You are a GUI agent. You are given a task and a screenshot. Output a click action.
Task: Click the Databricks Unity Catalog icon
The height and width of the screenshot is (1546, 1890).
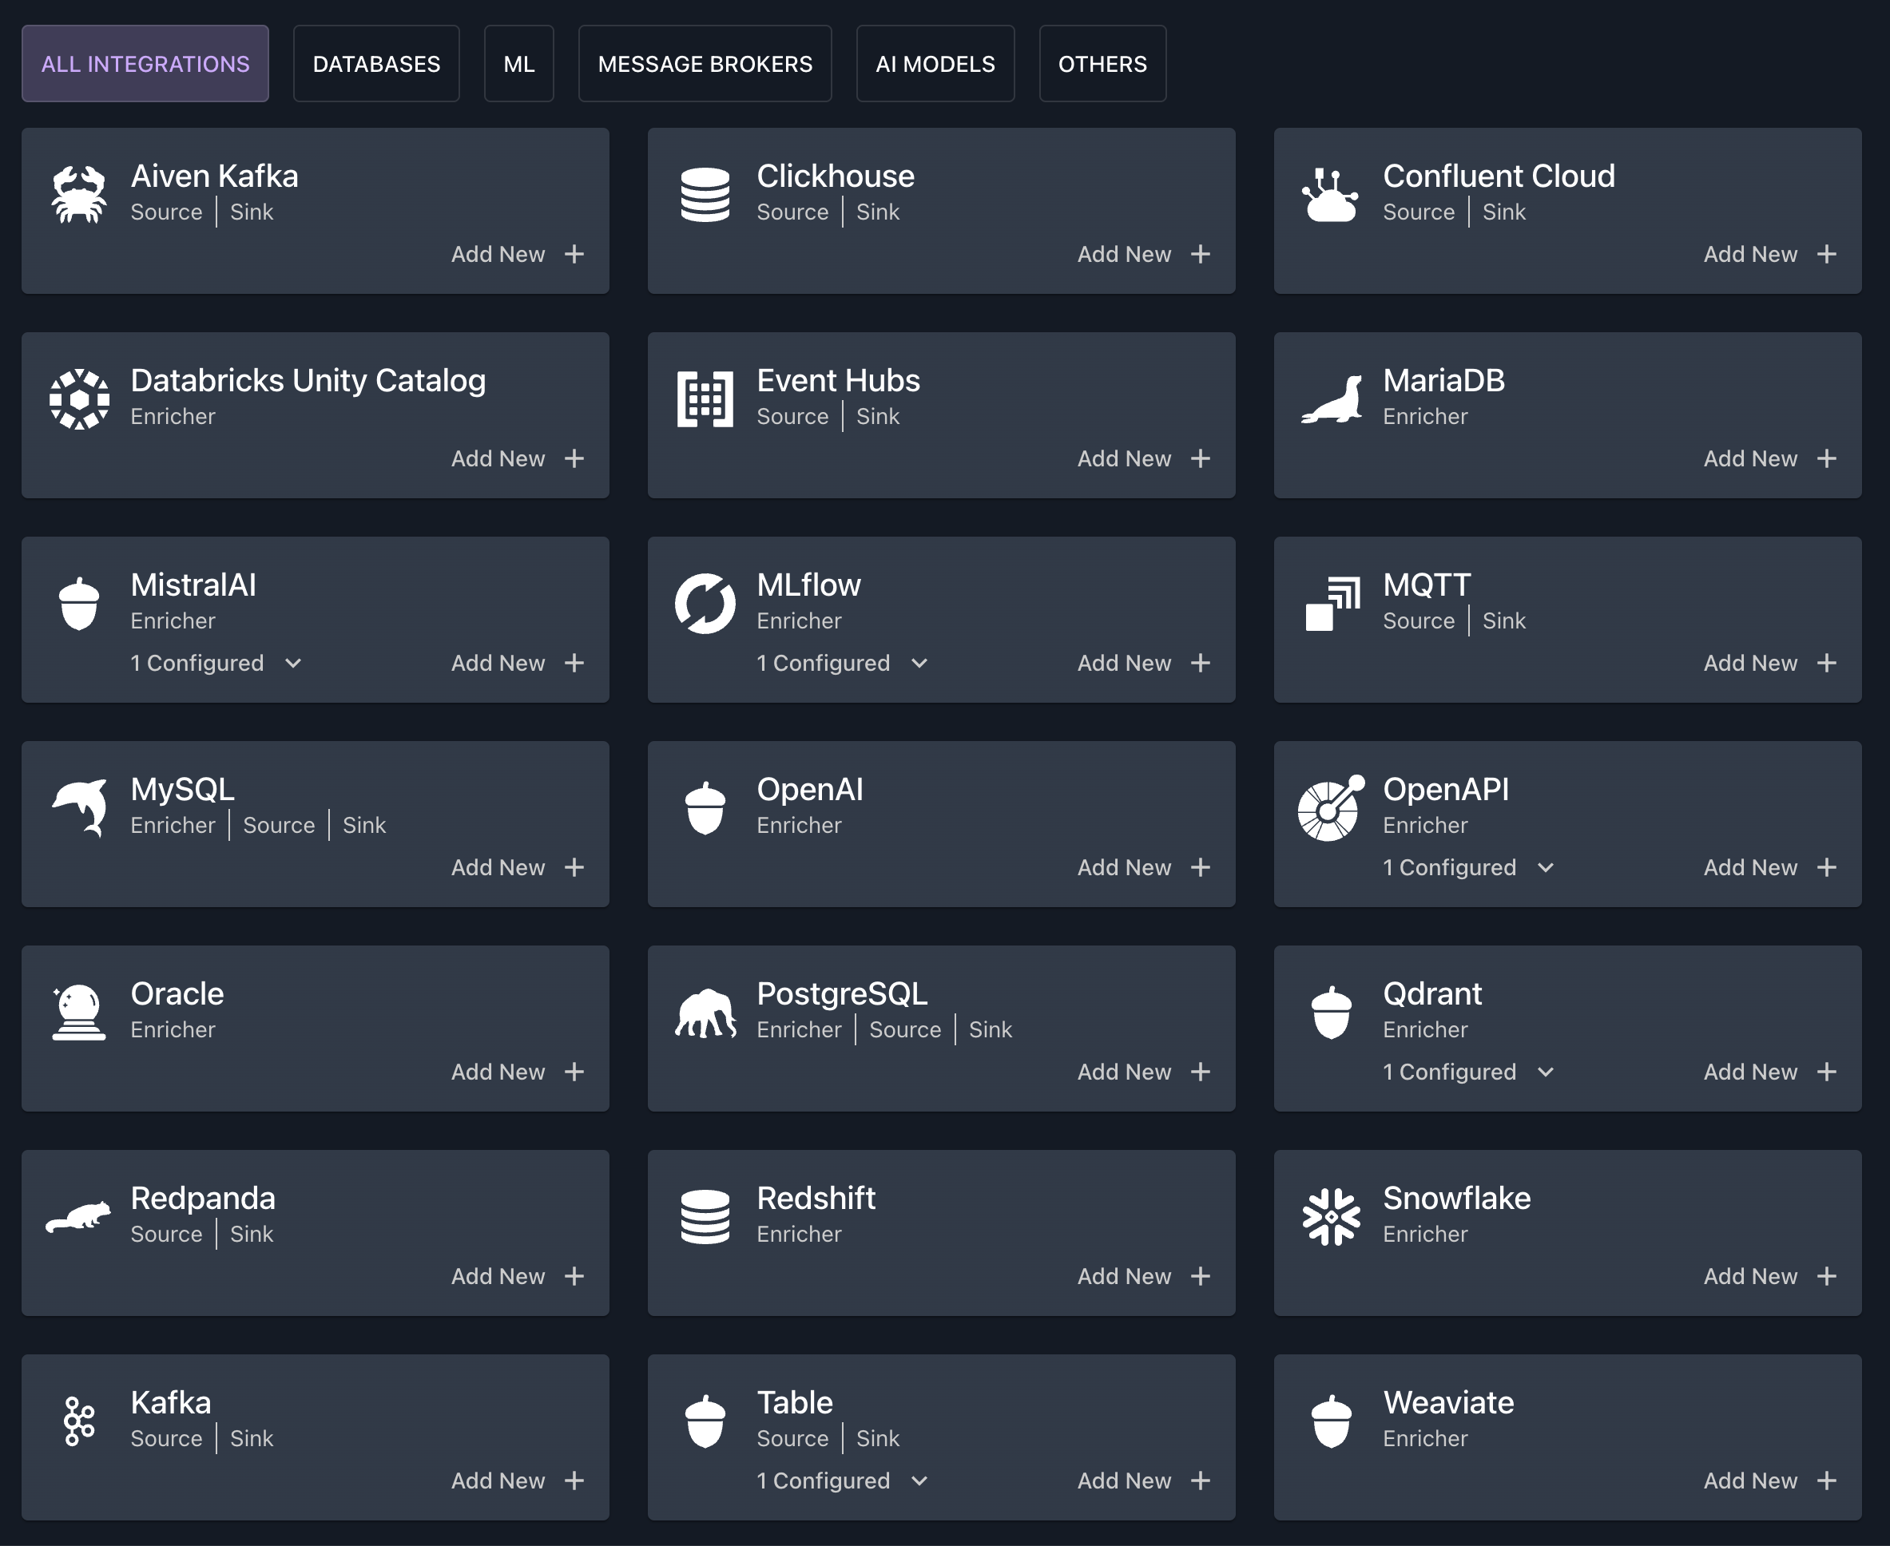[79, 399]
